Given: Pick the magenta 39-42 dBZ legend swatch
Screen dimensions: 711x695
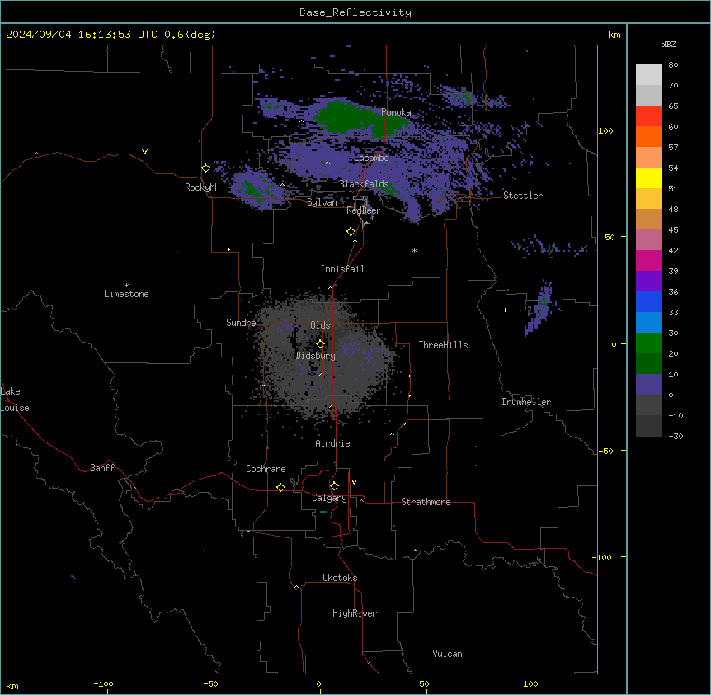Looking at the screenshot, I should pyautogui.click(x=648, y=260).
